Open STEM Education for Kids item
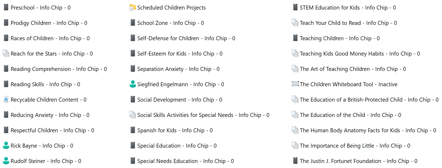This screenshot has width=442, height=168. tap(348, 8)
